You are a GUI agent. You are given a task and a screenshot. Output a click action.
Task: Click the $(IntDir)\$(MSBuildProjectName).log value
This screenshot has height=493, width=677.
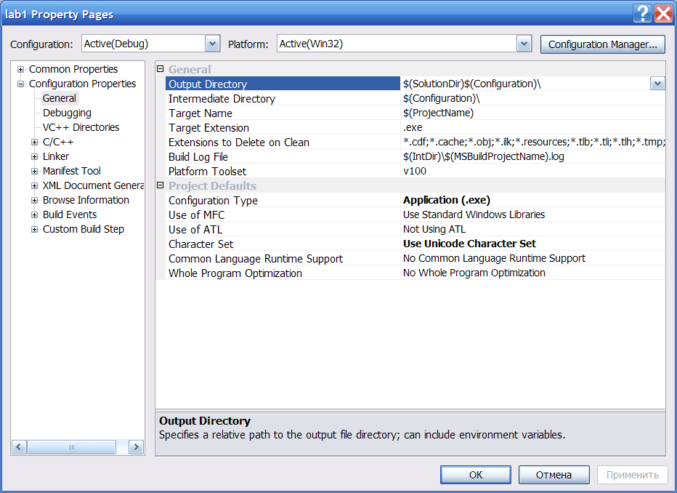(x=532, y=157)
